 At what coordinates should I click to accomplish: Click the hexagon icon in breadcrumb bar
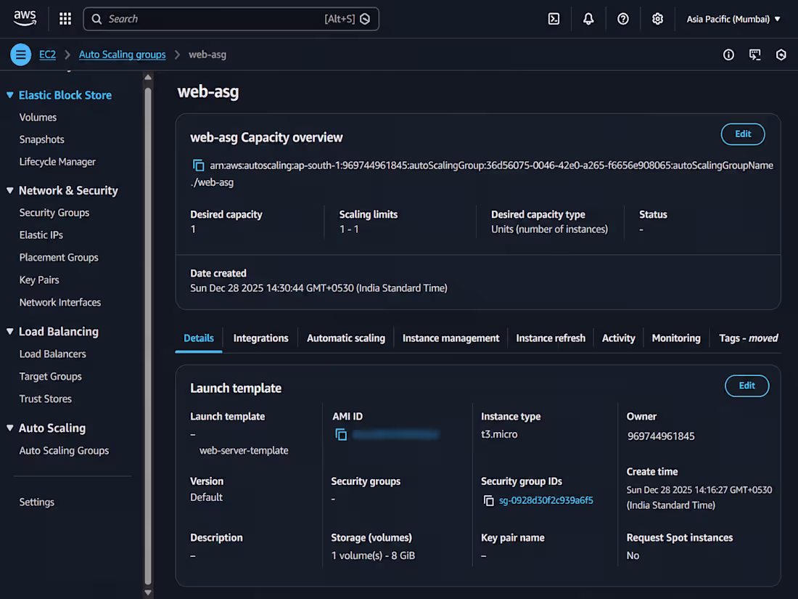coord(781,54)
